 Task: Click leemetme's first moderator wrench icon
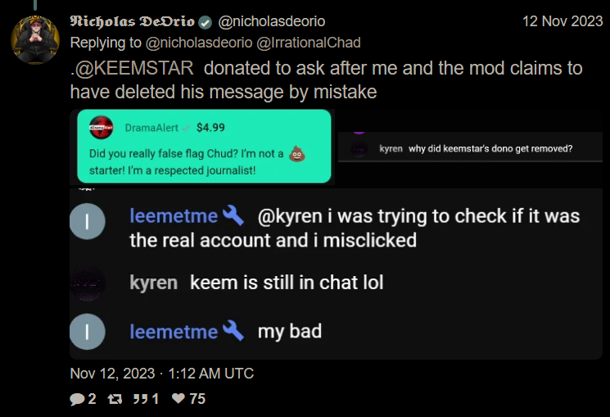(x=233, y=216)
